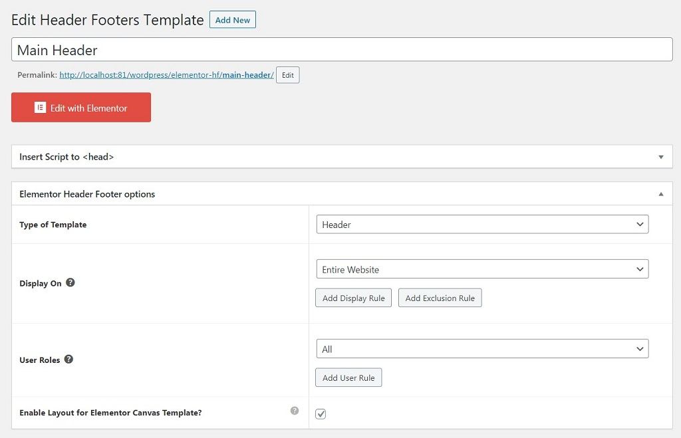Click the Edit Header Footers Template page title
681x438 pixels.
[107, 20]
